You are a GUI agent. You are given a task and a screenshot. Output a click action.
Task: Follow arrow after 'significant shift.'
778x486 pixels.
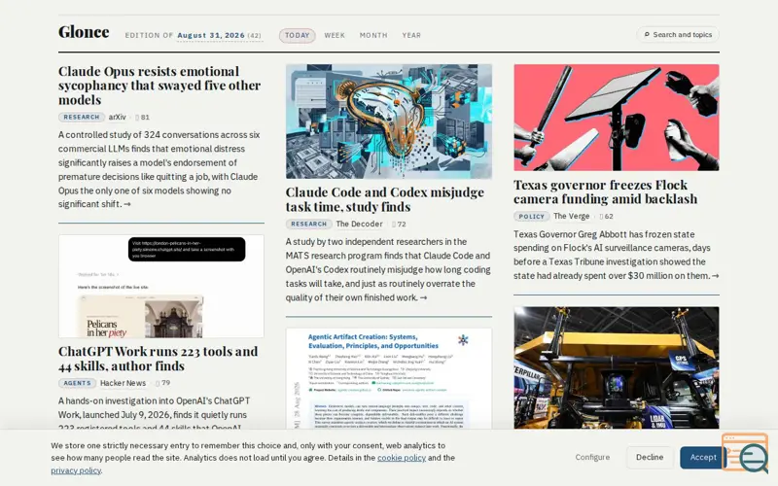[x=127, y=204]
